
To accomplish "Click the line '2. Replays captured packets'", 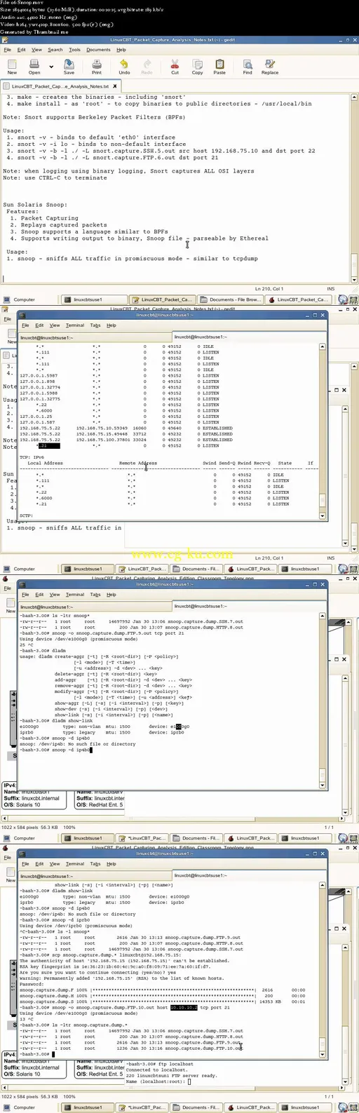I will (58, 225).
